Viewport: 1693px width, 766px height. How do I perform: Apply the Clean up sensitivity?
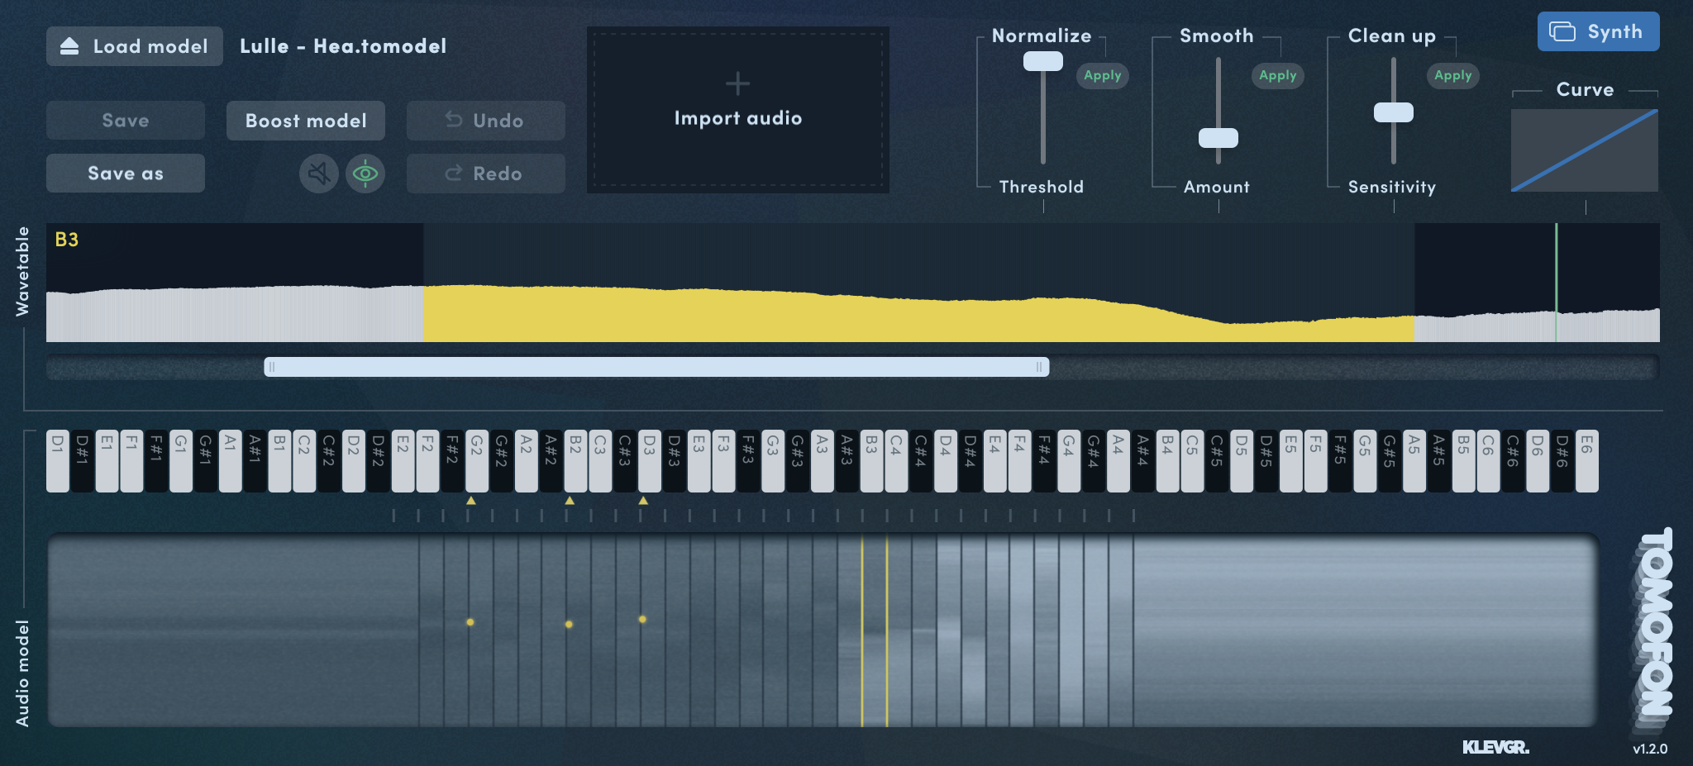click(x=1452, y=75)
